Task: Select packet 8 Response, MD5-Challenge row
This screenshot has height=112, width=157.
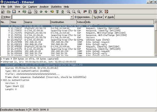Action: point(77,35)
